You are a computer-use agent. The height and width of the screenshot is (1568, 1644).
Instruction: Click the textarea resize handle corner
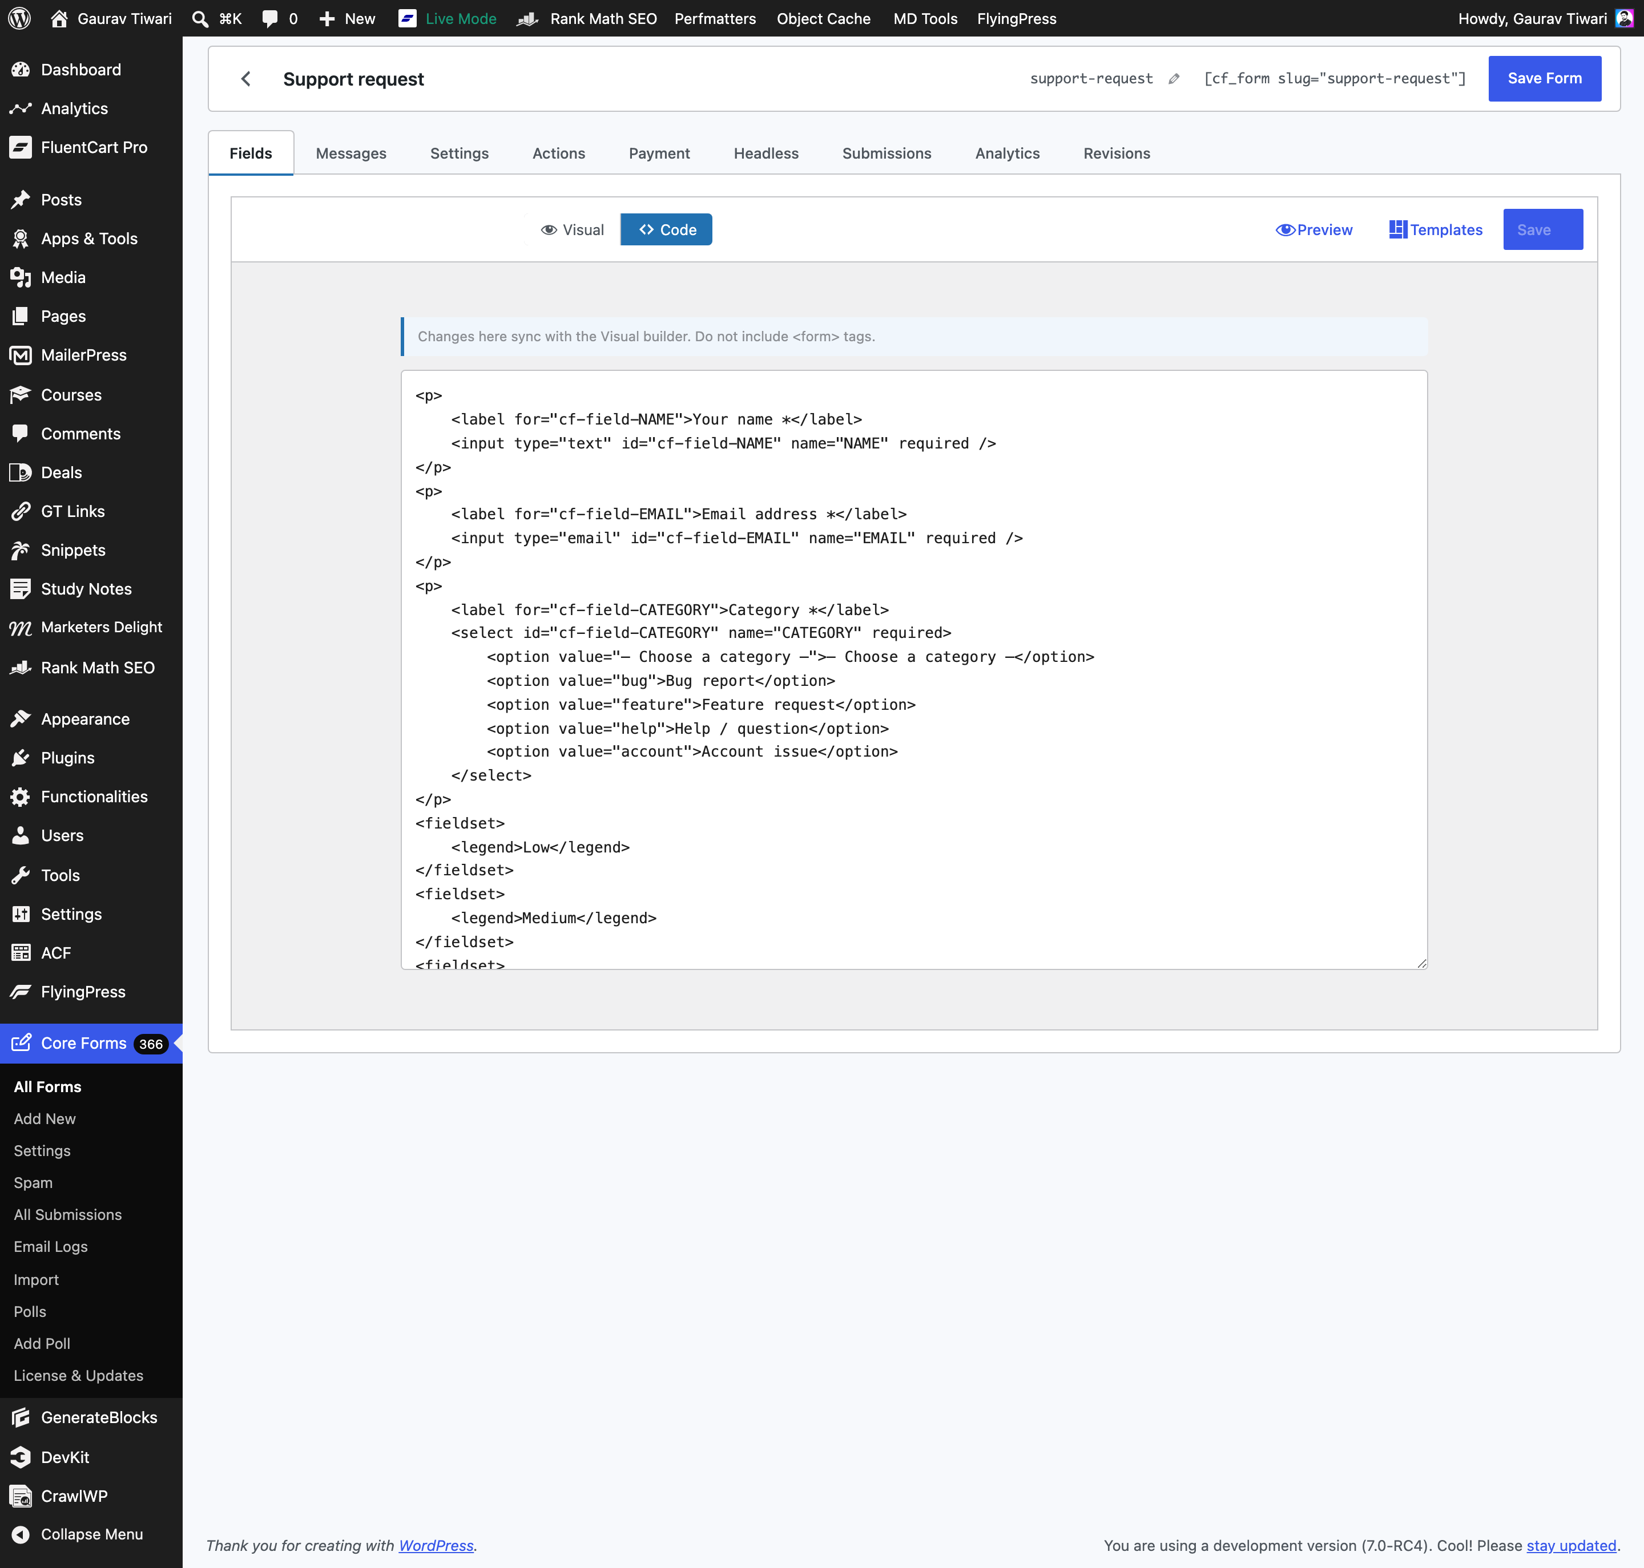(1421, 964)
